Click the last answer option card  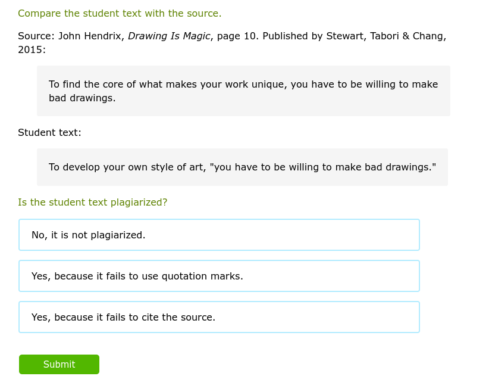pos(219,317)
